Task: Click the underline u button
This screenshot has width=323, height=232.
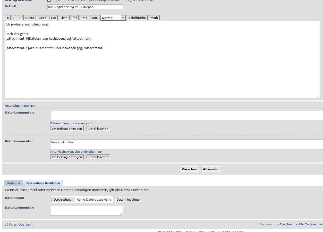Action: (20, 18)
